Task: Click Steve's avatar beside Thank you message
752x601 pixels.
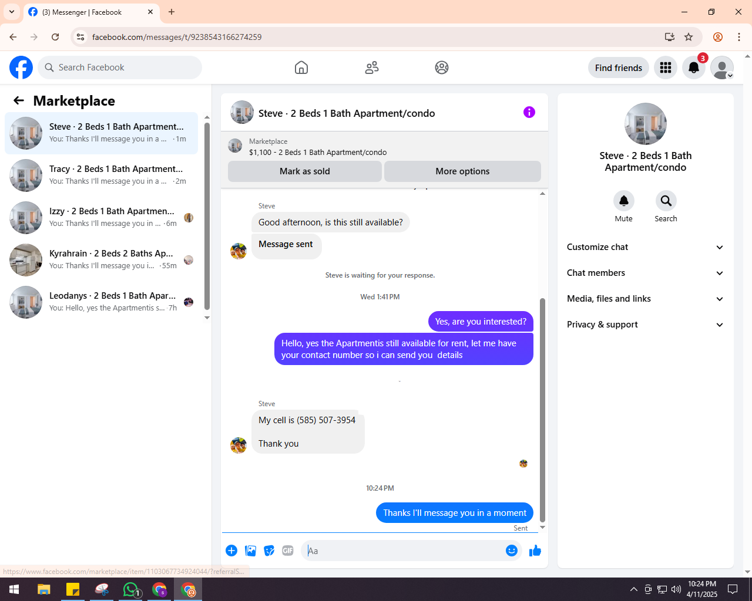Action: pos(239,445)
